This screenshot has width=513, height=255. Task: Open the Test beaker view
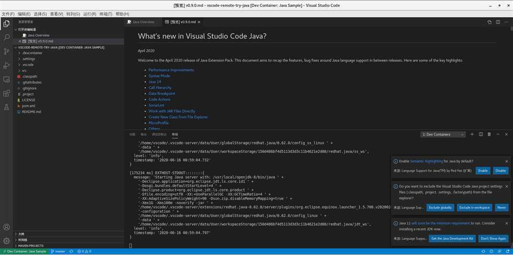pyautogui.click(x=6, y=107)
